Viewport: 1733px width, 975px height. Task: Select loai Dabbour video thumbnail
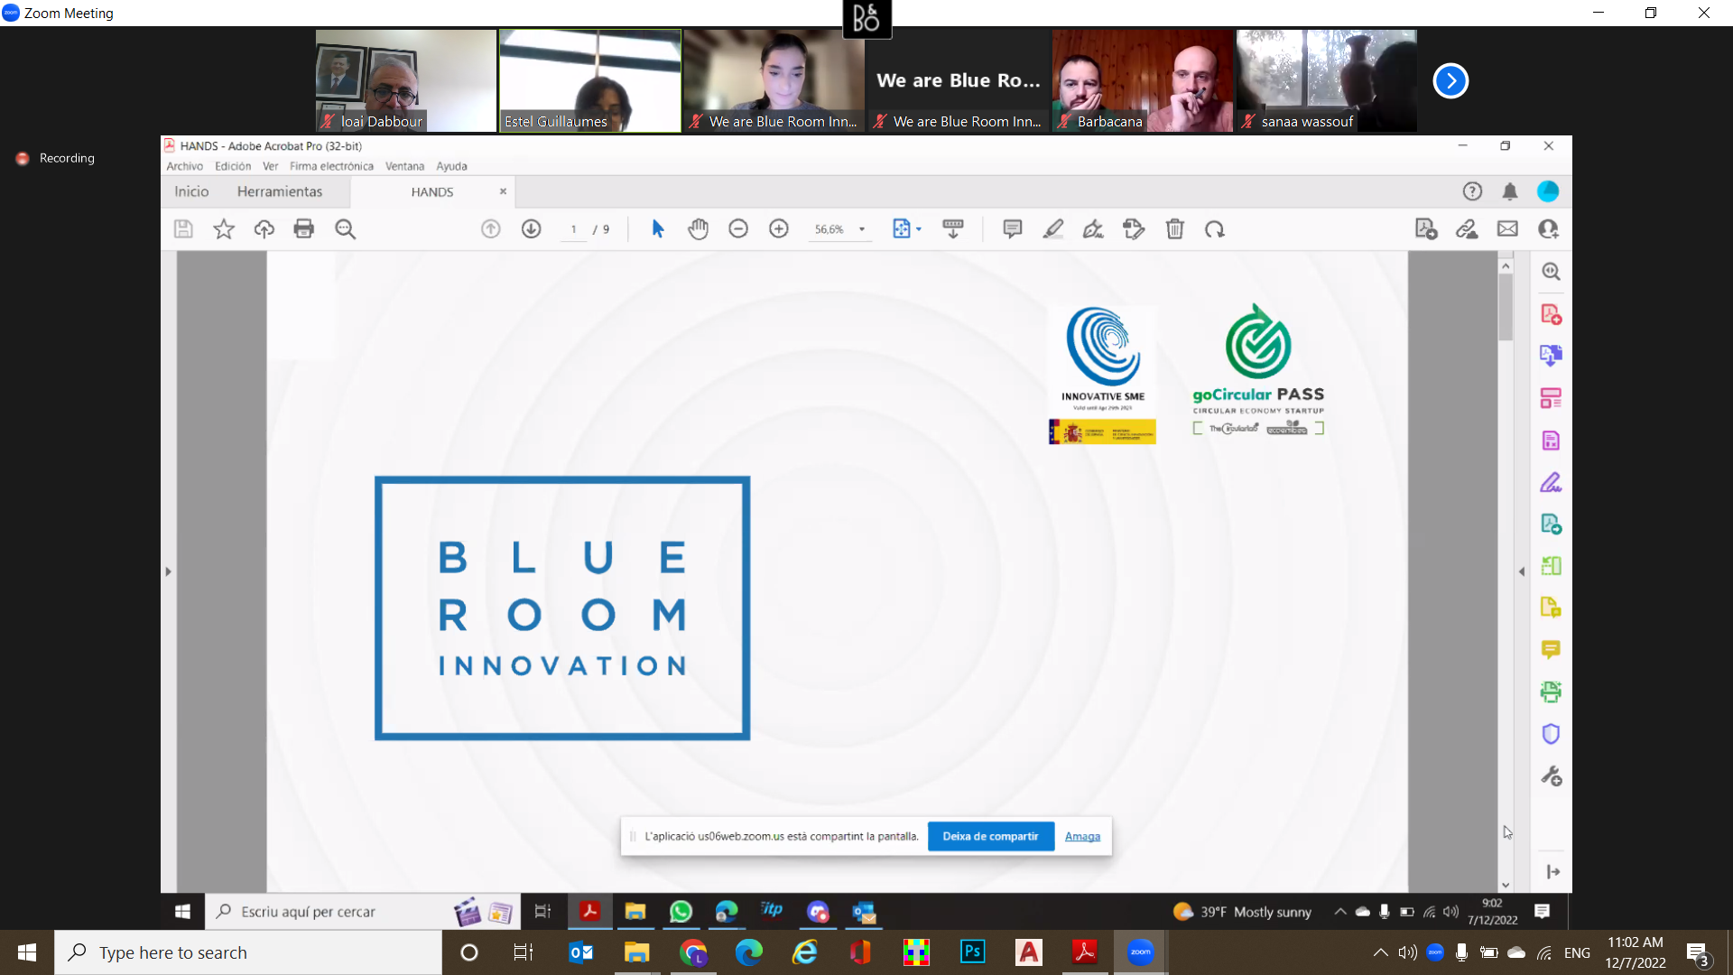coord(405,81)
